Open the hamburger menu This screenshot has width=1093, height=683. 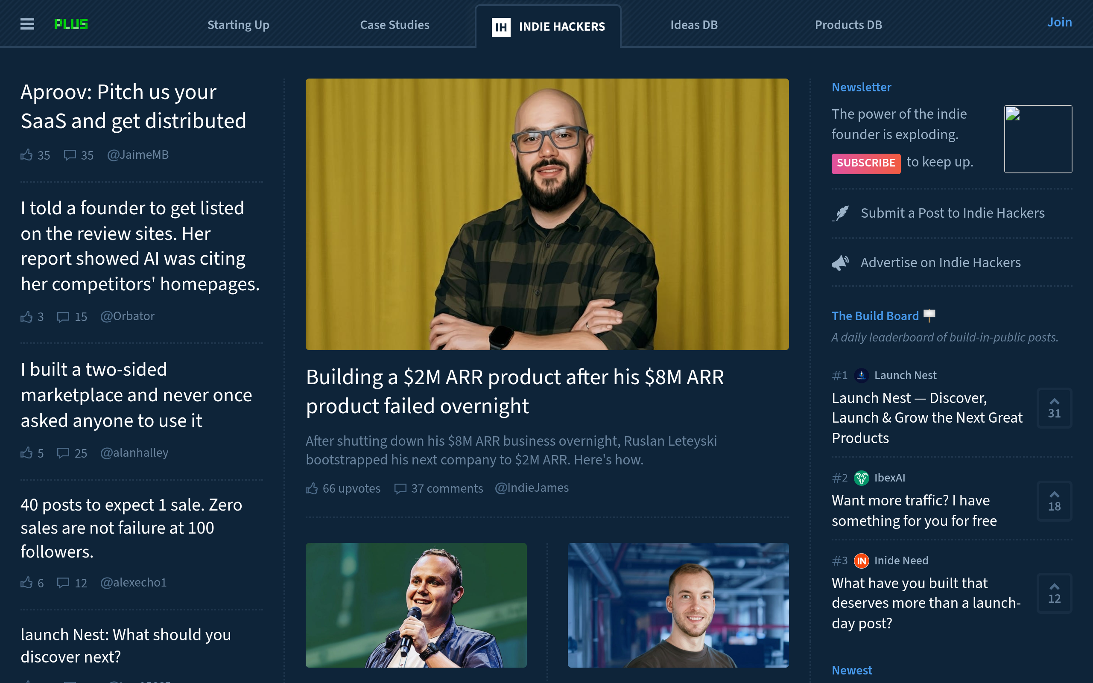[x=27, y=24]
